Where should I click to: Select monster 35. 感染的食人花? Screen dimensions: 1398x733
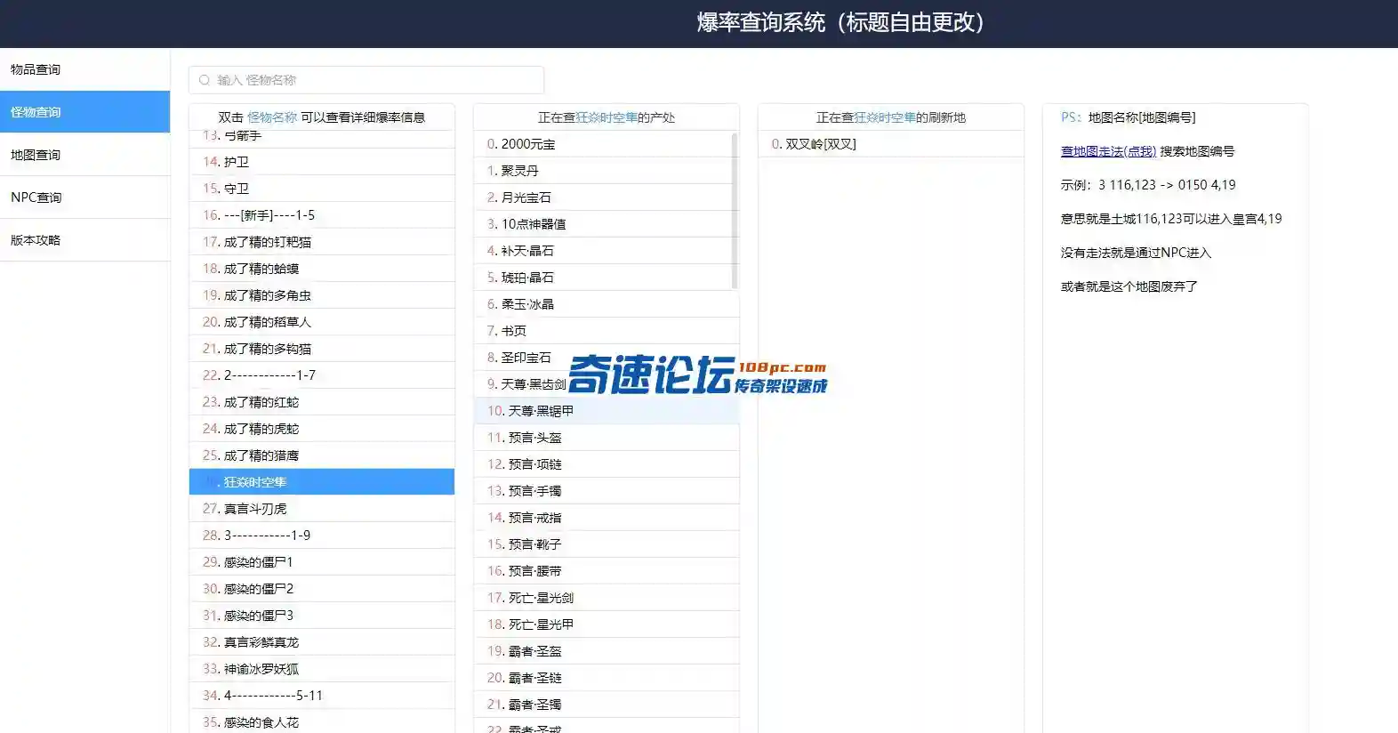pyautogui.click(x=322, y=721)
